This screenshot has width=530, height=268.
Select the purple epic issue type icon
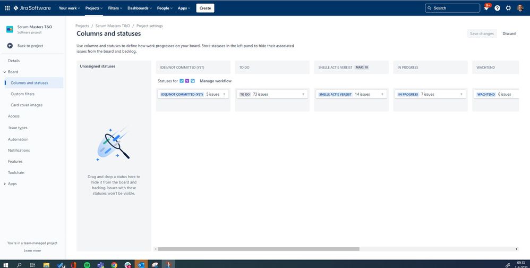click(x=187, y=81)
